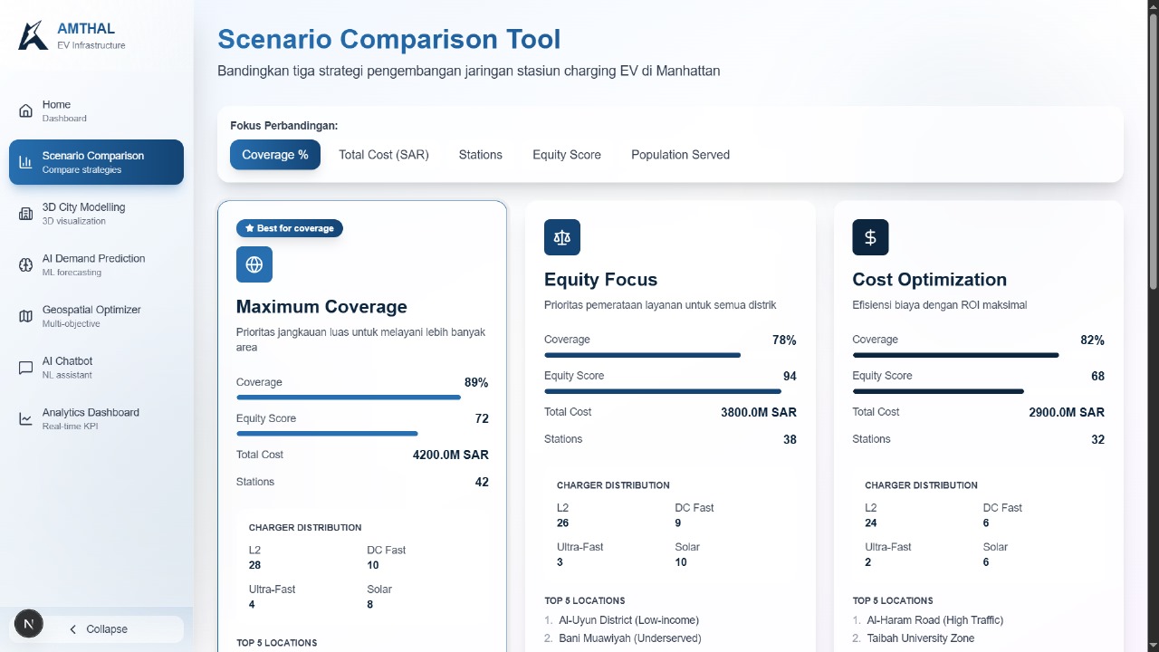Click the 4200.0M SAR total cost
Viewport: 1159px width, 652px height.
click(x=451, y=455)
